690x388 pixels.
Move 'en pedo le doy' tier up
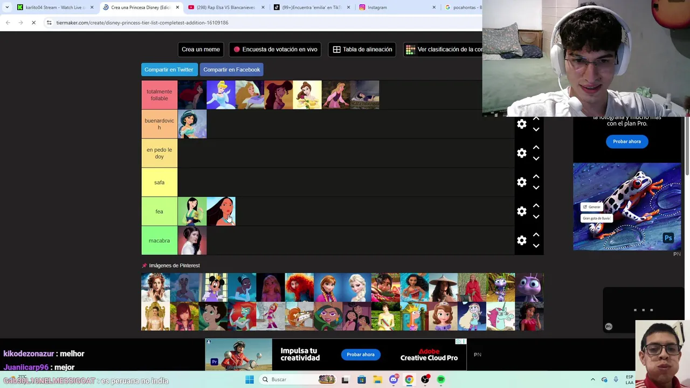[x=536, y=147]
